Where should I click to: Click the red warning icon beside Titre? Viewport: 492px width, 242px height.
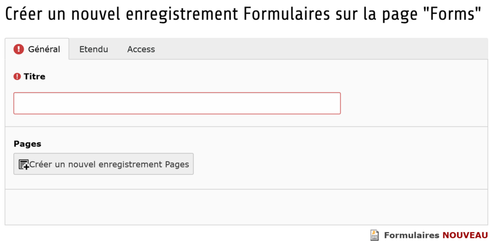[x=17, y=76]
